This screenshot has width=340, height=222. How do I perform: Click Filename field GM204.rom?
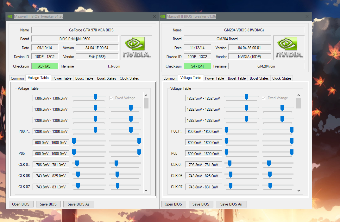click(267, 66)
